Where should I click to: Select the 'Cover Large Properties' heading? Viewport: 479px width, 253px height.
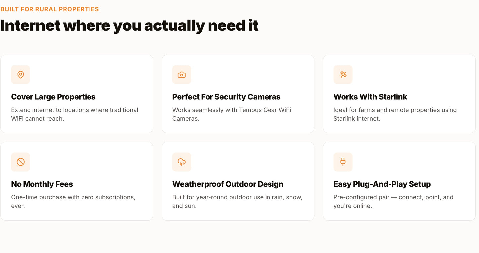pyautogui.click(x=53, y=97)
